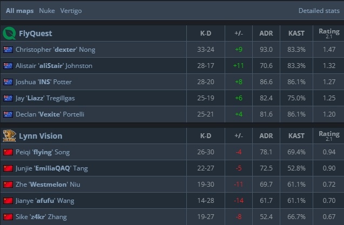
Task: Open the Detailed stats link
Action: click(x=319, y=11)
